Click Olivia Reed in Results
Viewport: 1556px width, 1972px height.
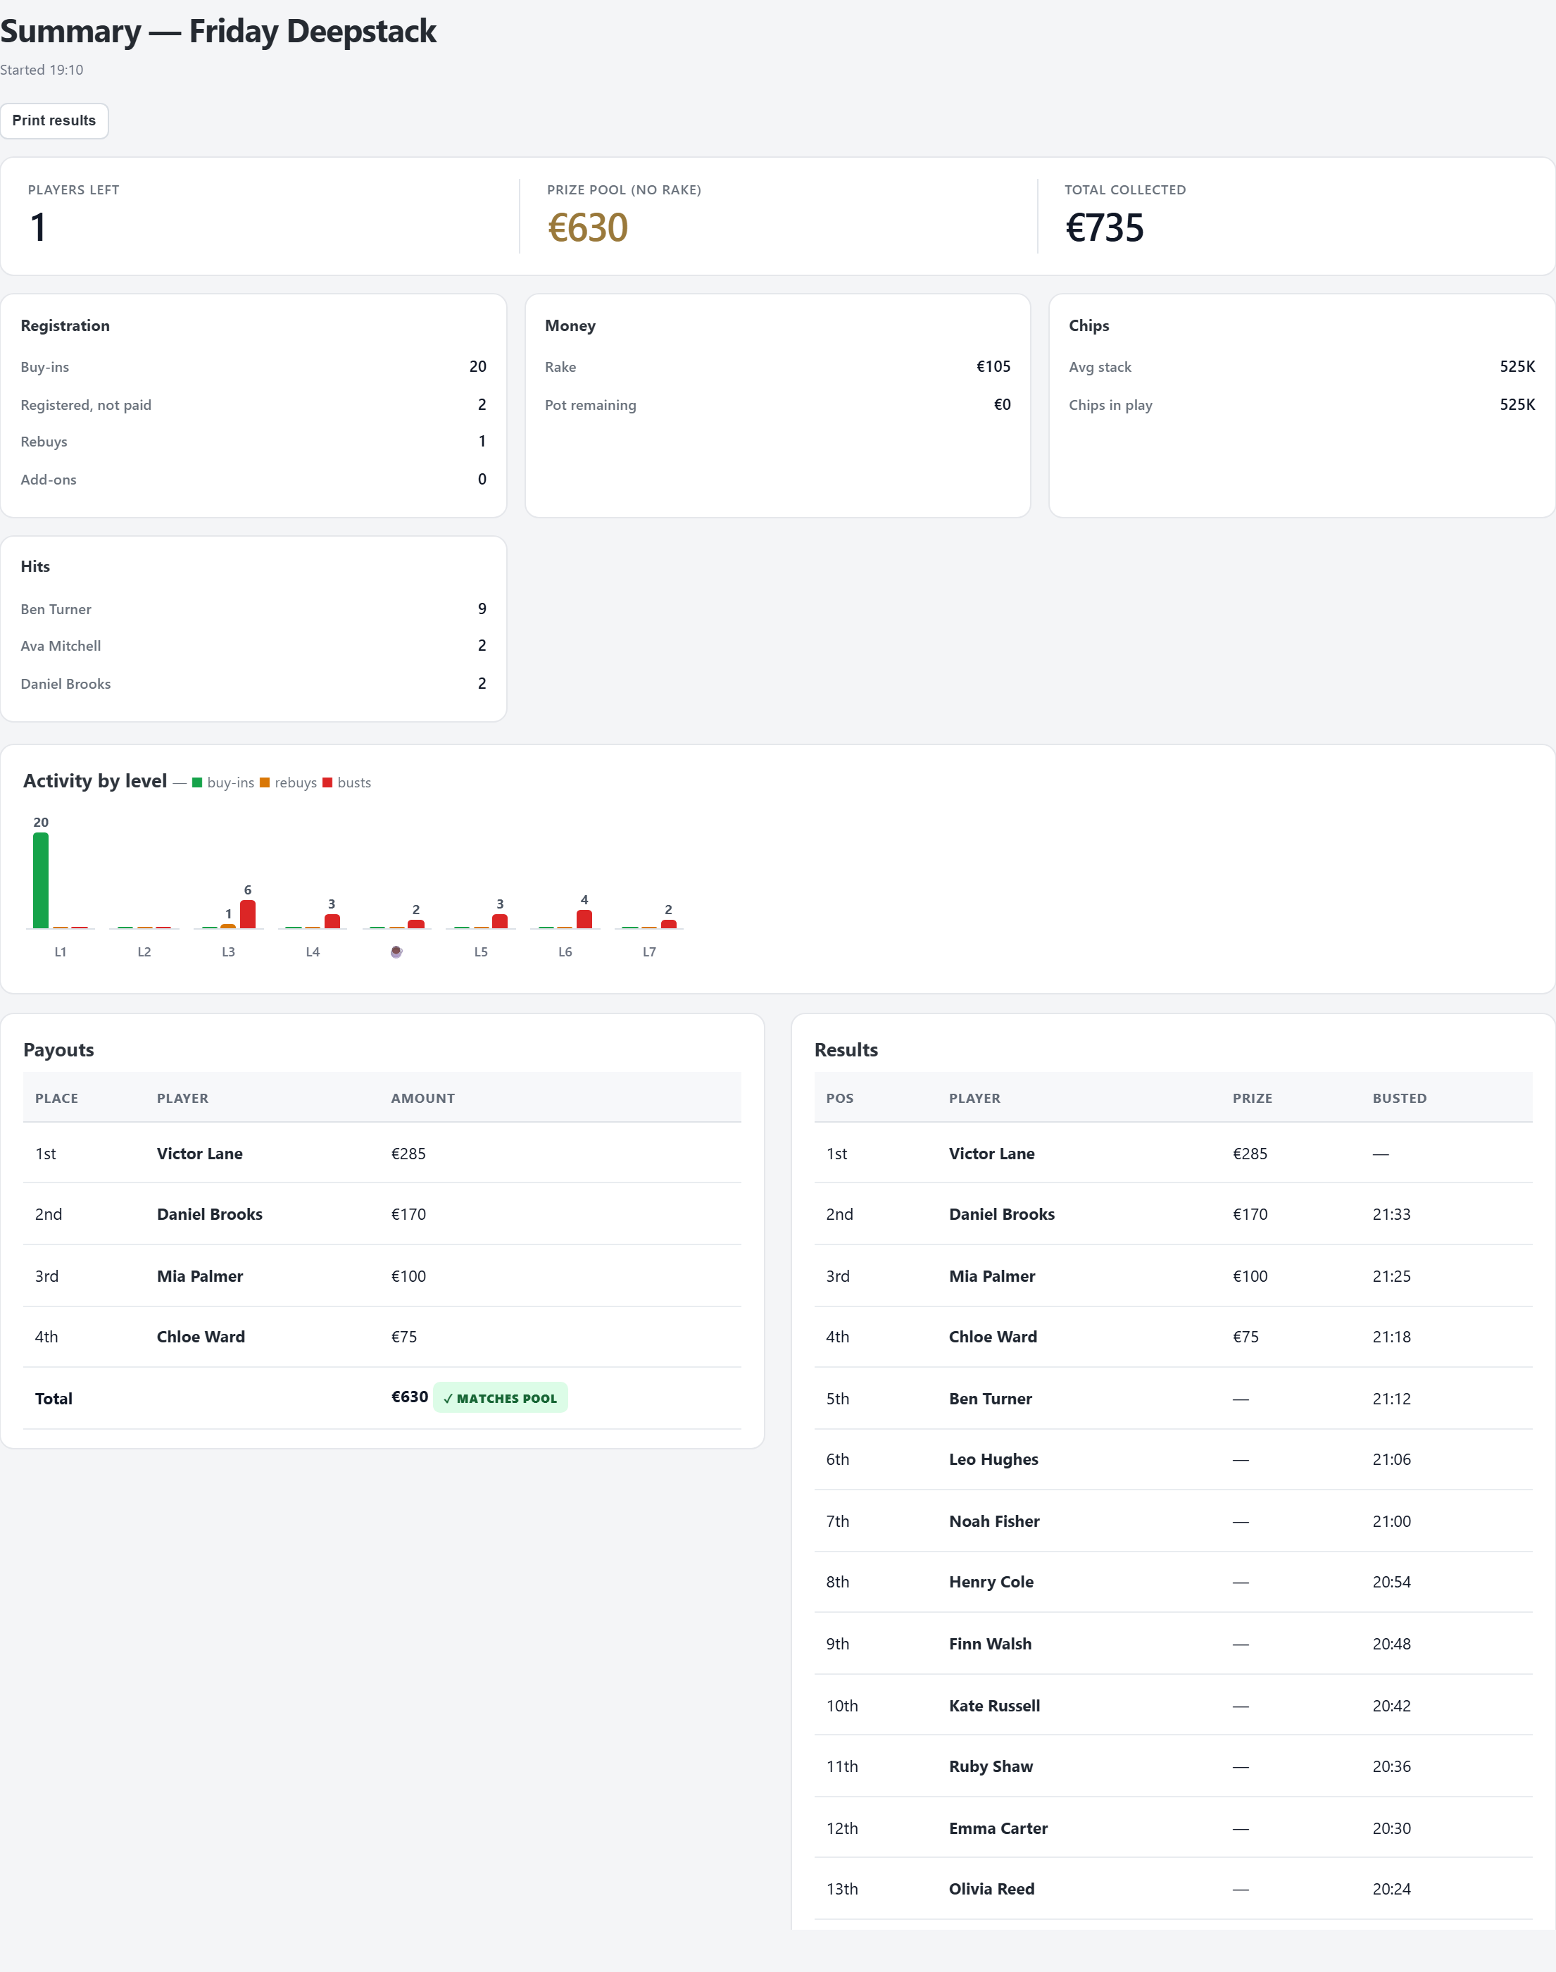[x=991, y=1889]
